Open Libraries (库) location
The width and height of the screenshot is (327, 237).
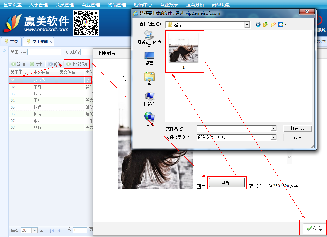point(149,79)
